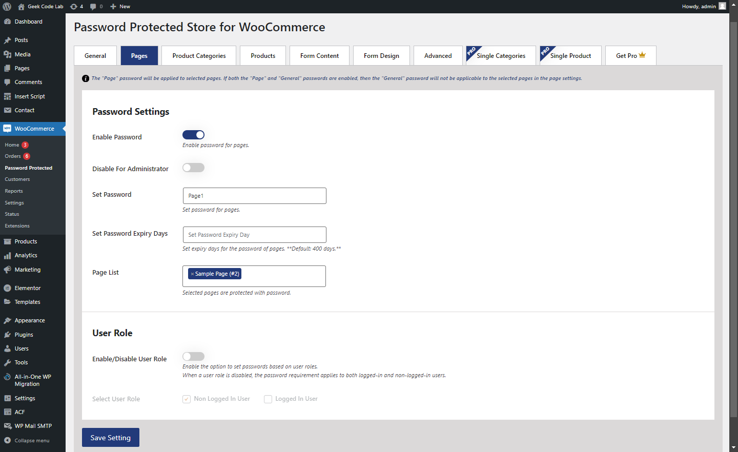Click the Save Setting button
The image size is (738, 452).
(x=111, y=438)
